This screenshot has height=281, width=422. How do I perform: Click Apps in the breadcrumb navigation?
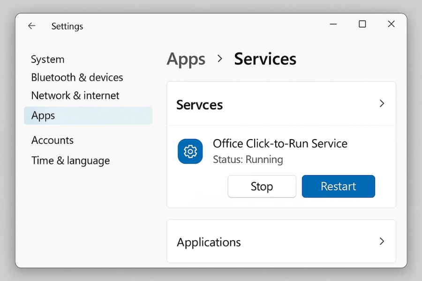tap(186, 59)
